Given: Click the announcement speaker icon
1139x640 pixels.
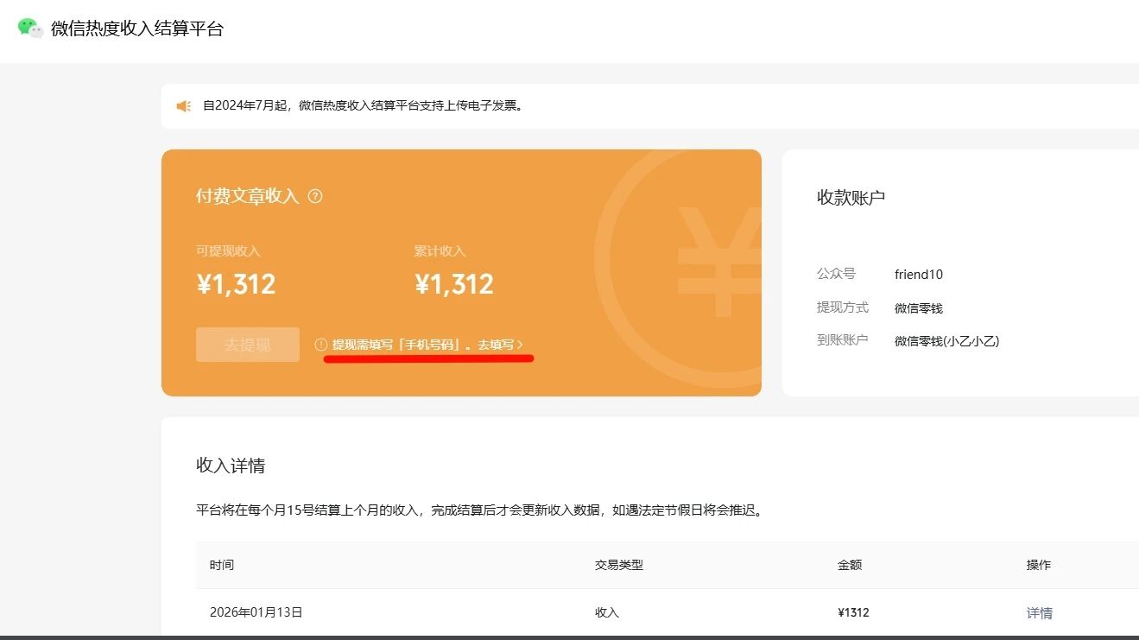Looking at the screenshot, I should point(183,106).
